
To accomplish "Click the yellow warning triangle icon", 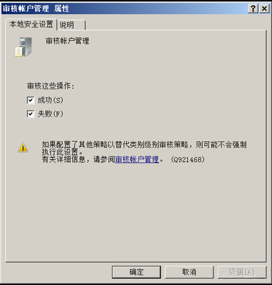I will pyautogui.click(x=23, y=147).
